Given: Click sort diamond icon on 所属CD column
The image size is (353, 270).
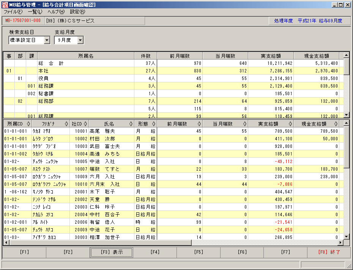Looking at the screenshot, I should (28, 124).
